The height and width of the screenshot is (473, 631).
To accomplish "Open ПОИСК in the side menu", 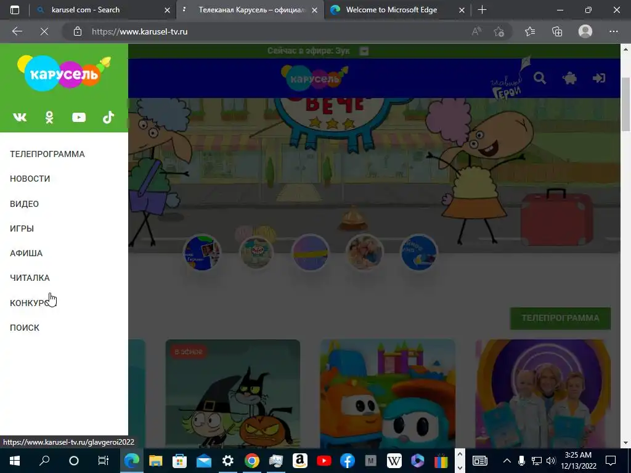I will (x=25, y=328).
